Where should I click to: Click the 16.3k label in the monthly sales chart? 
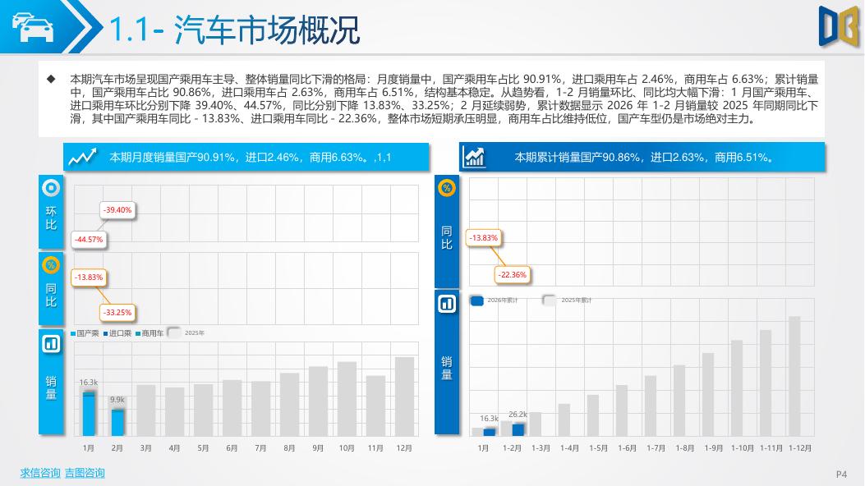pos(89,382)
